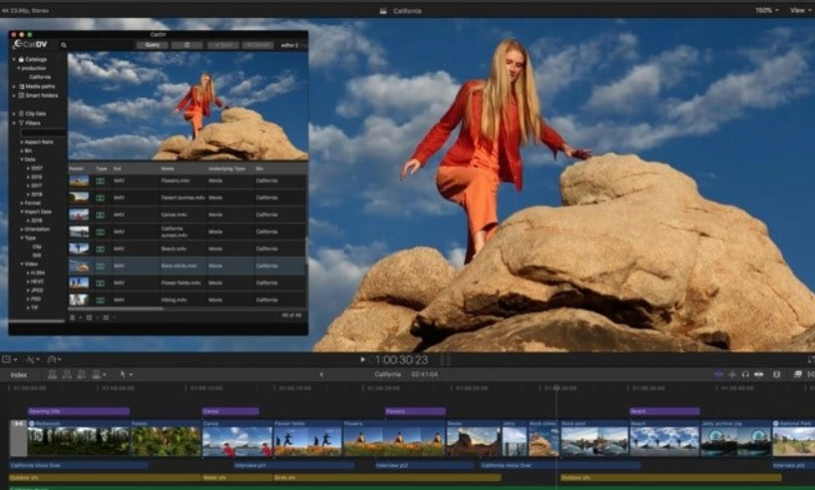
Task: Collapse the Filters section
Action: pyautogui.click(x=14, y=124)
